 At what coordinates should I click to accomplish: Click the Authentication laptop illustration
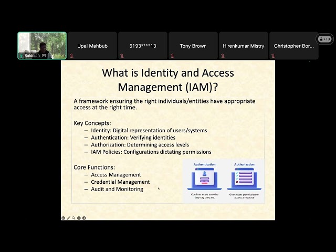204,178
